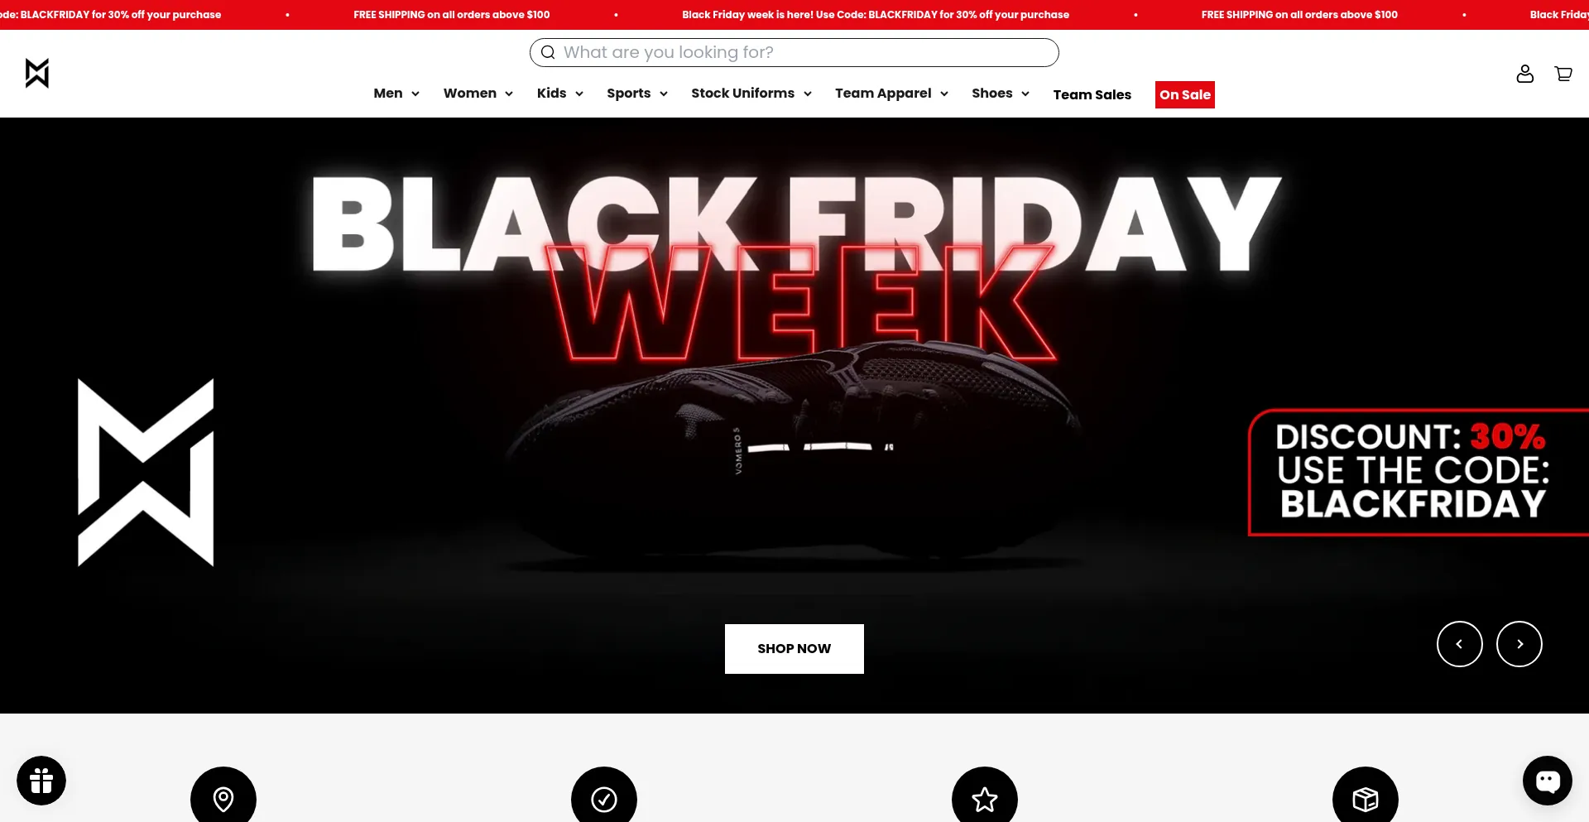
Task: Open the On Sale menu item
Action: point(1185,94)
